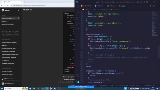Click the taskbar clock

point(153,88)
